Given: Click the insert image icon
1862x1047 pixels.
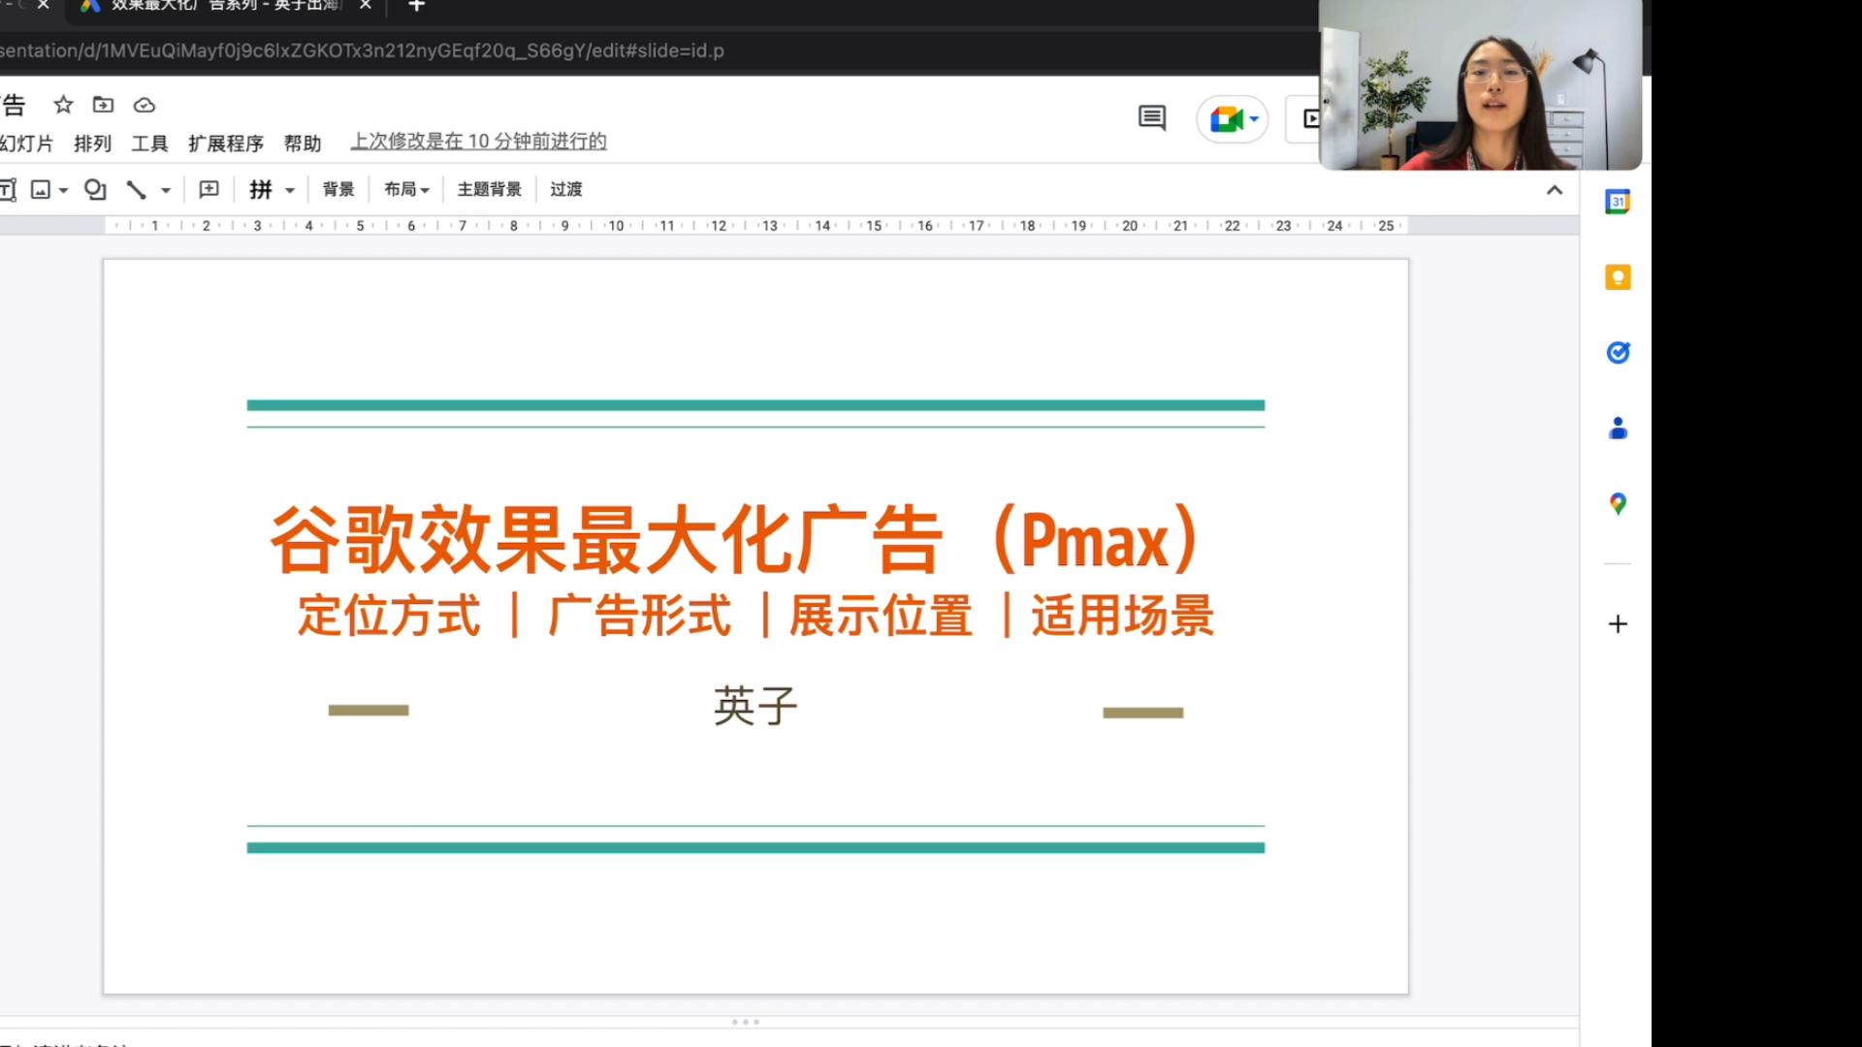Looking at the screenshot, I should click(x=41, y=190).
